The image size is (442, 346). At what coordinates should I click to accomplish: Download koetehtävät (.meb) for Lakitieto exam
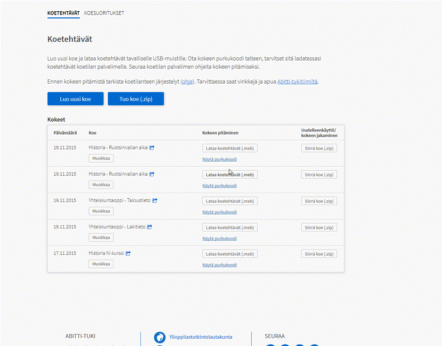(x=230, y=228)
